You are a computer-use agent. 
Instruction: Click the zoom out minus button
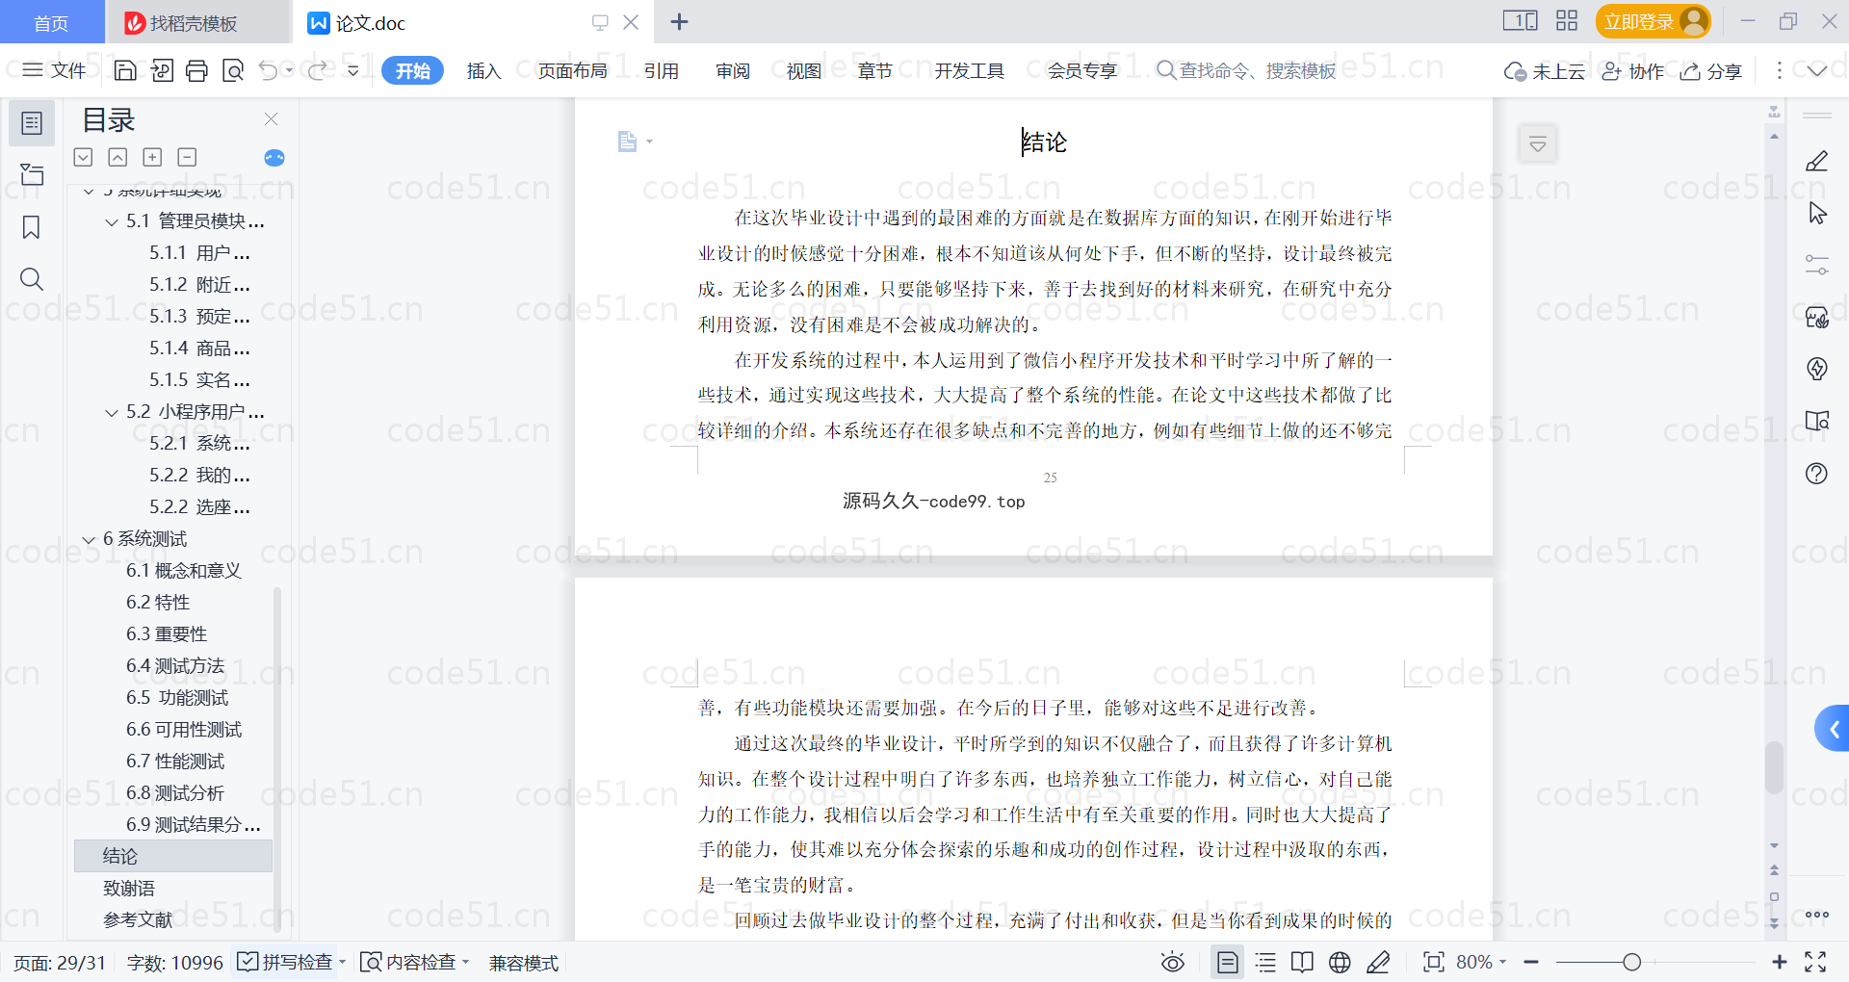pos(1531,962)
